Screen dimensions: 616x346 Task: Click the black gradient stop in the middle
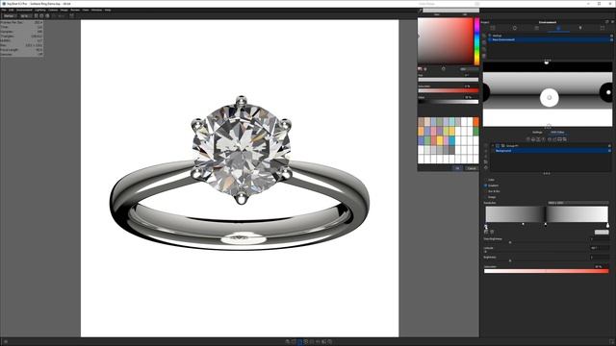coord(546,224)
